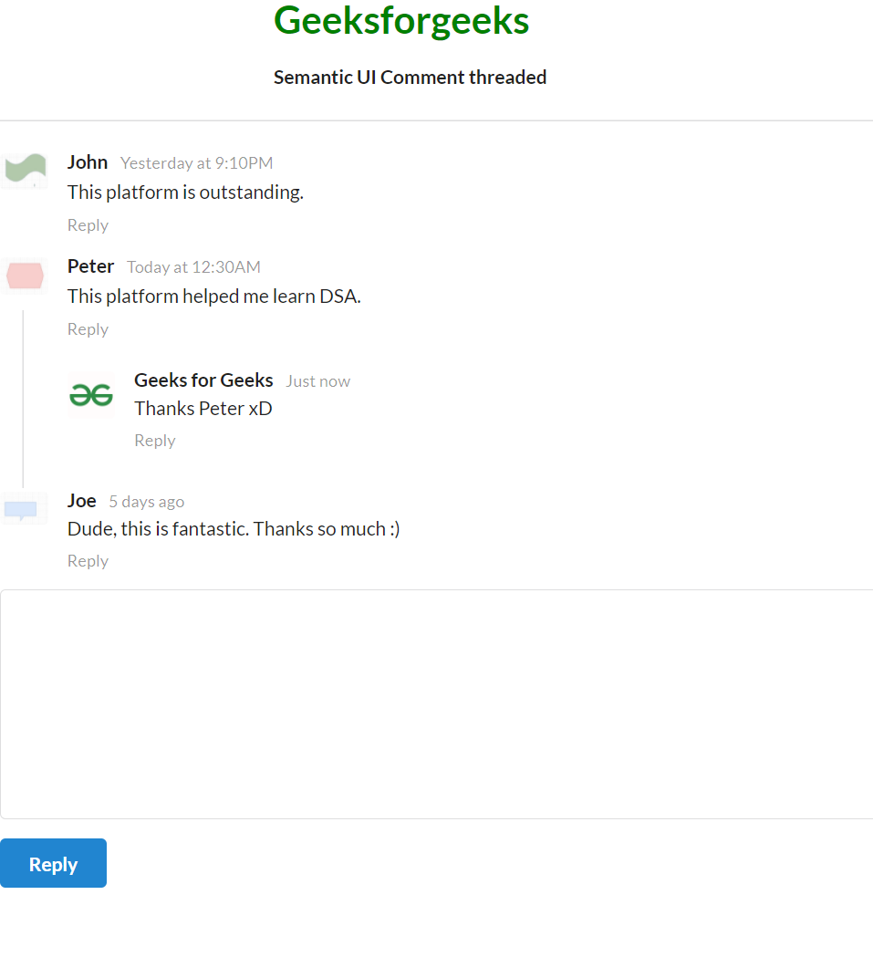Screen dimensions: 873x978
Task: Click the Semantic UI Comment threaded subtitle
Action: [x=410, y=78]
